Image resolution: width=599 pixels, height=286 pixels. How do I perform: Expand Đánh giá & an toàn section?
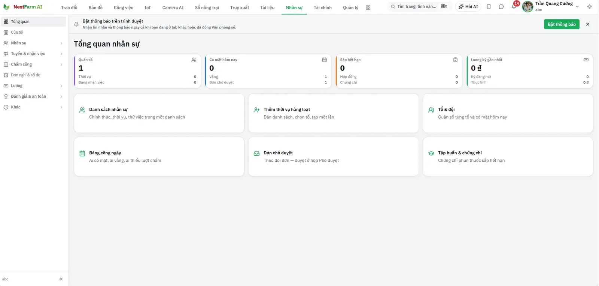[x=33, y=97]
